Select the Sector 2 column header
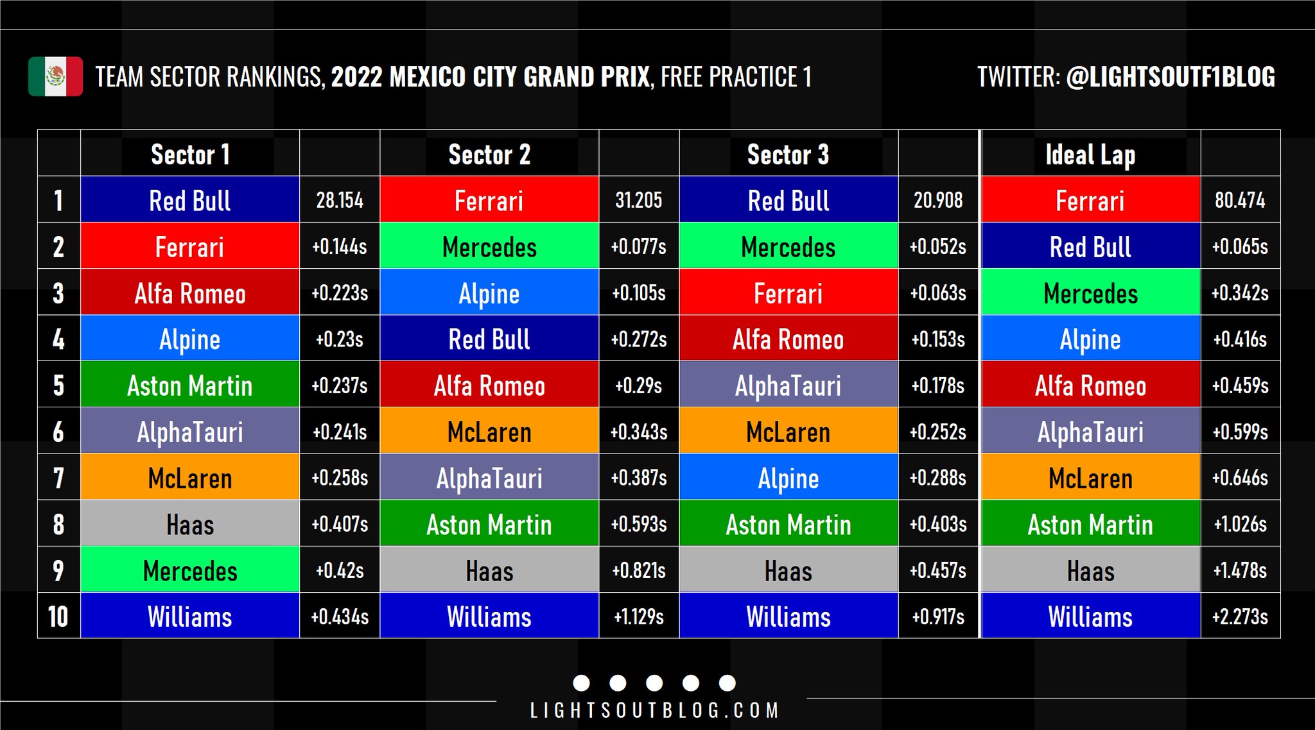Image resolution: width=1315 pixels, height=730 pixels. pyautogui.click(x=489, y=155)
